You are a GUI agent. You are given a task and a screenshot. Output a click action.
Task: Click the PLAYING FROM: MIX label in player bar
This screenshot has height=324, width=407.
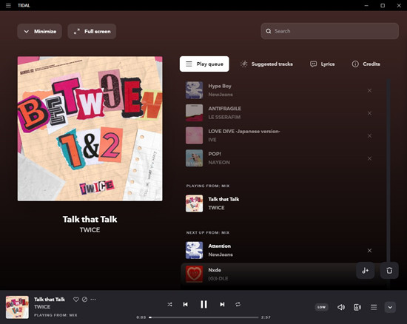pyautogui.click(x=55, y=315)
